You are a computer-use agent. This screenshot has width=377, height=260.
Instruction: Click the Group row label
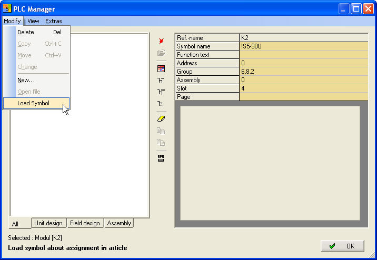[207, 72]
